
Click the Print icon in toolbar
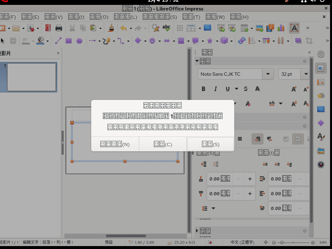[59, 28]
